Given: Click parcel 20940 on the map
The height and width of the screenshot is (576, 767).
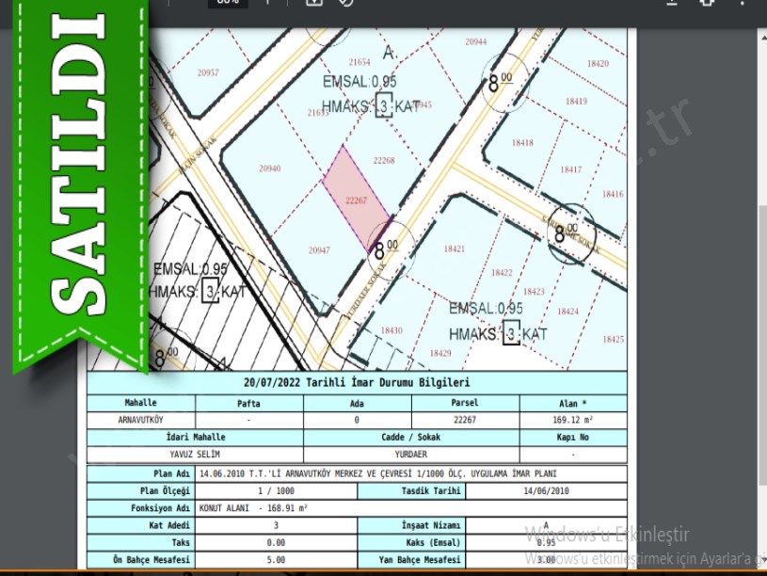Looking at the screenshot, I should pyautogui.click(x=269, y=168).
